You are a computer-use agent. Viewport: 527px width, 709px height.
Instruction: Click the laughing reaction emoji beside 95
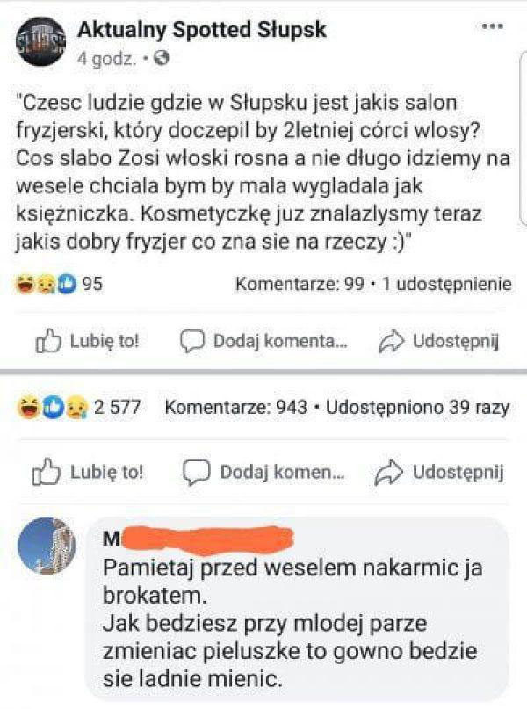pyautogui.click(x=25, y=285)
